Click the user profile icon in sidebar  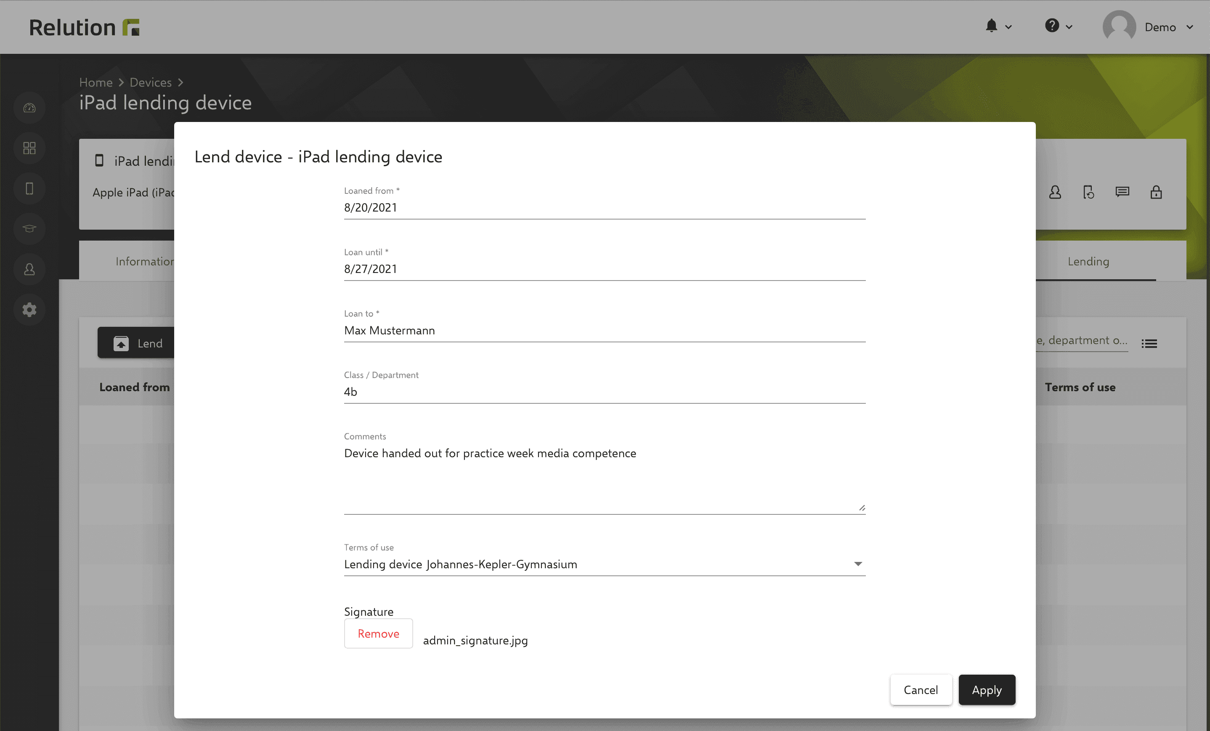[x=29, y=268]
